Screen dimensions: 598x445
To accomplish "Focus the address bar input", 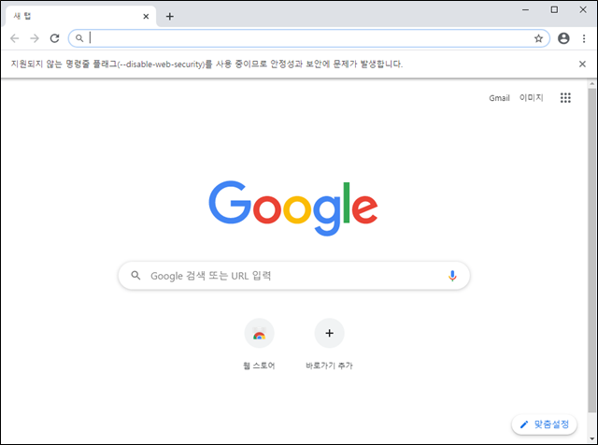I will pos(309,38).
